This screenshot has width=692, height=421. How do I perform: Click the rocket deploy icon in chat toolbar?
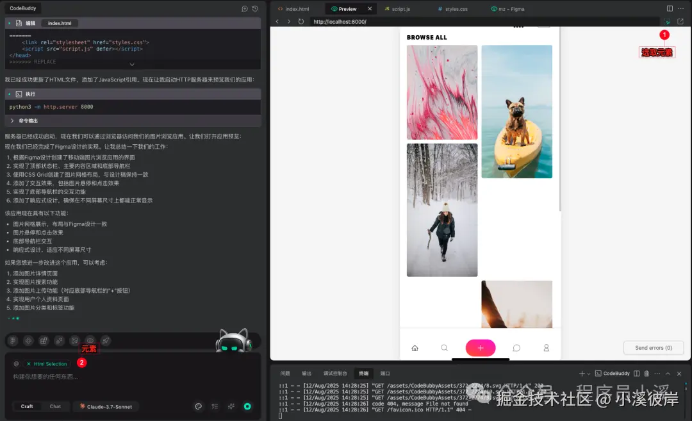pos(106,341)
